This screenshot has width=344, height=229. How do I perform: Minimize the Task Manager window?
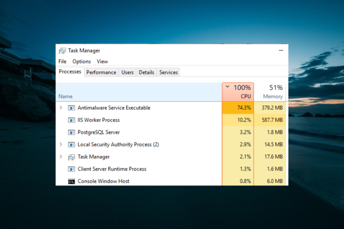point(281,50)
